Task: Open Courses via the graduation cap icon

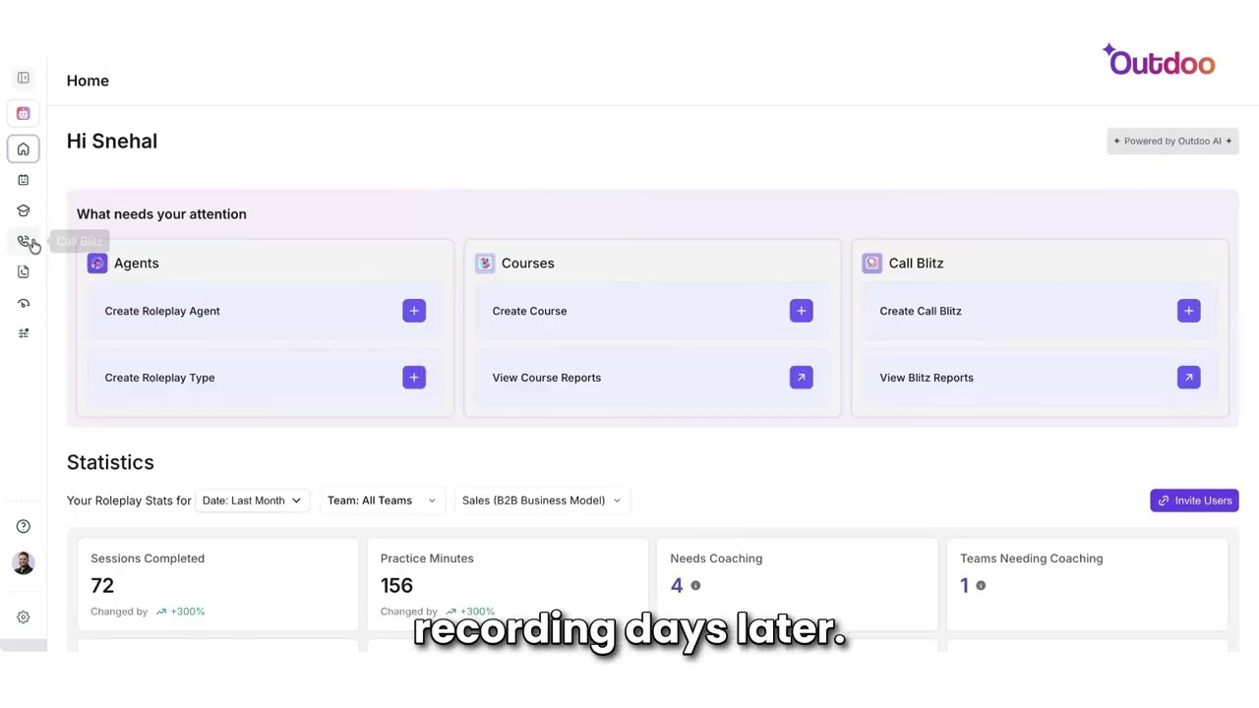Action: [x=23, y=210]
